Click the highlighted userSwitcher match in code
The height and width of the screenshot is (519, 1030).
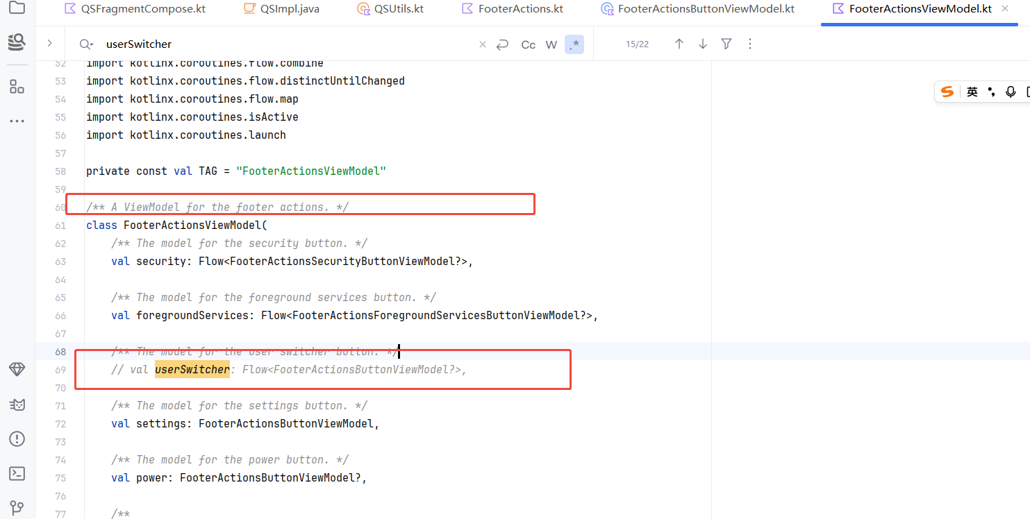click(x=192, y=370)
